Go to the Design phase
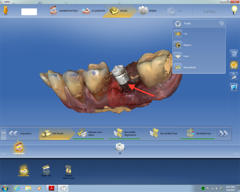This screenshot has width=240, height=192. click(x=147, y=11)
